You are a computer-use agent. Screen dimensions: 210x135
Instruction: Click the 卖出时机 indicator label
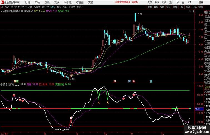(x=59, y=85)
